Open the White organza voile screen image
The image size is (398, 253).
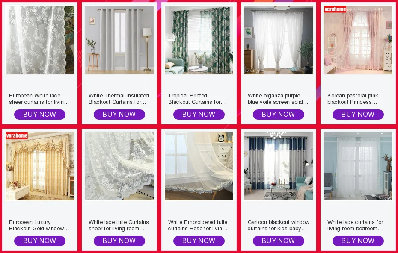point(279,40)
